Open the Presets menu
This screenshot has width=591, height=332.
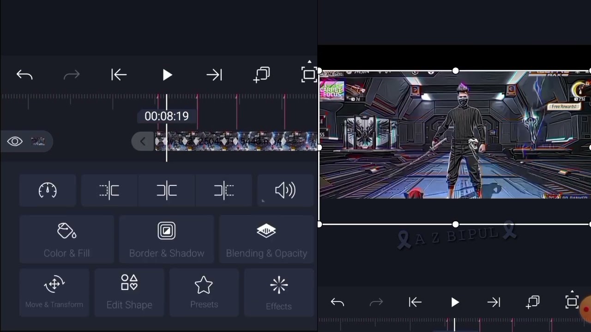(204, 293)
